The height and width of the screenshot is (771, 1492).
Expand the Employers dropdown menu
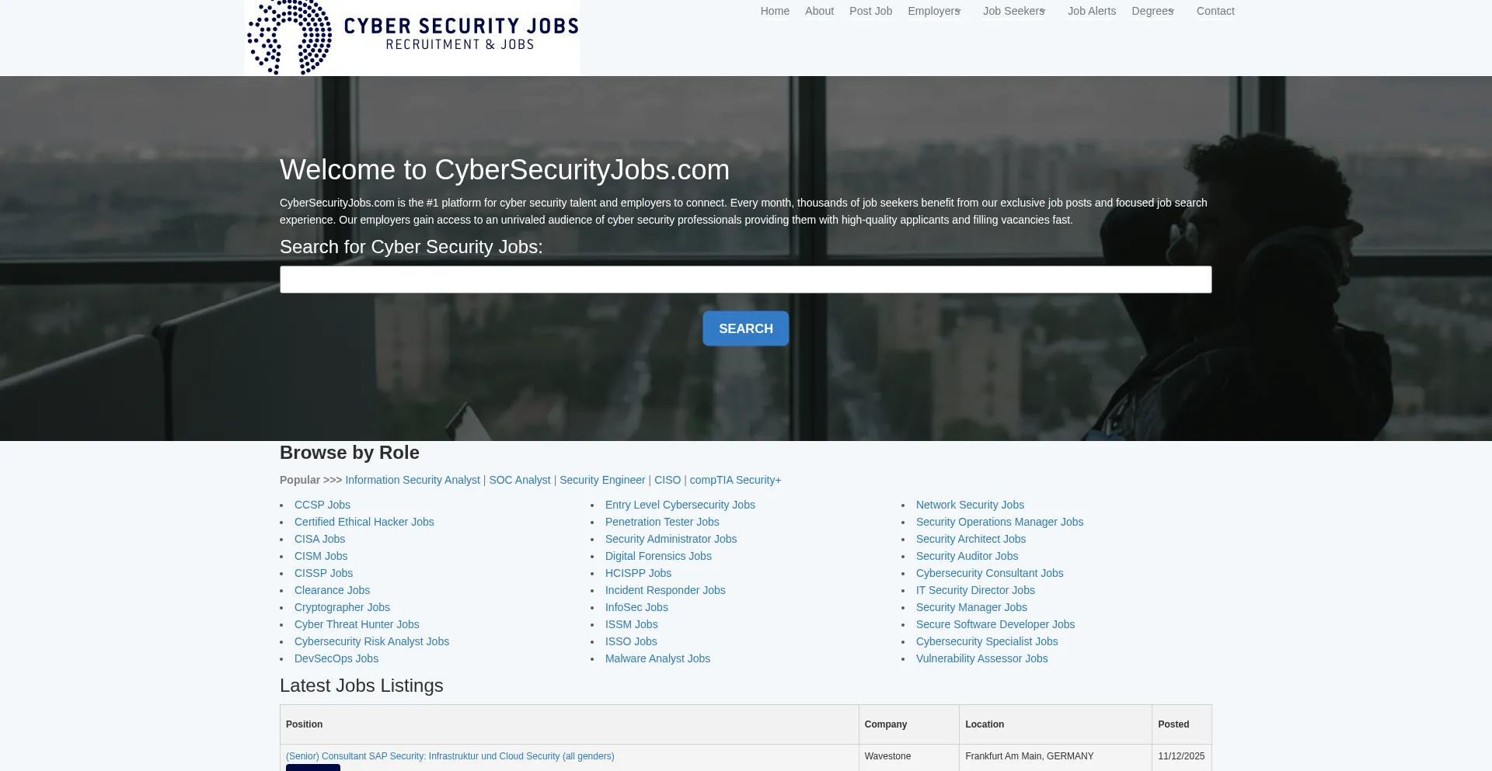(x=935, y=11)
